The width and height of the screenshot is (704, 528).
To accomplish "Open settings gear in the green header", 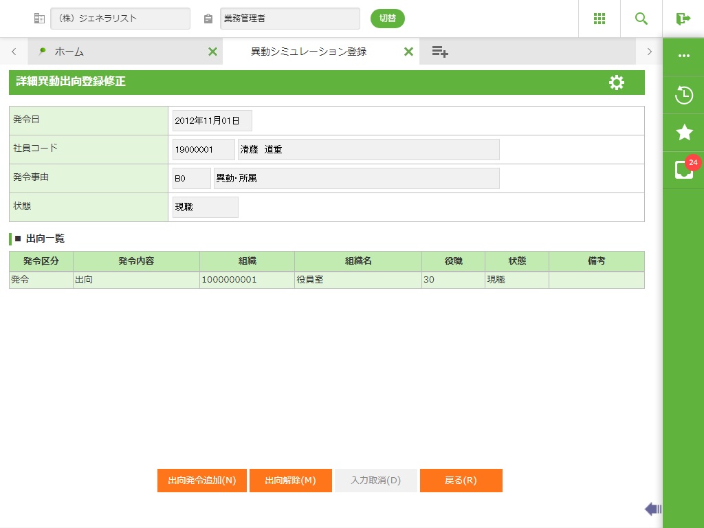I will [617, 82].
